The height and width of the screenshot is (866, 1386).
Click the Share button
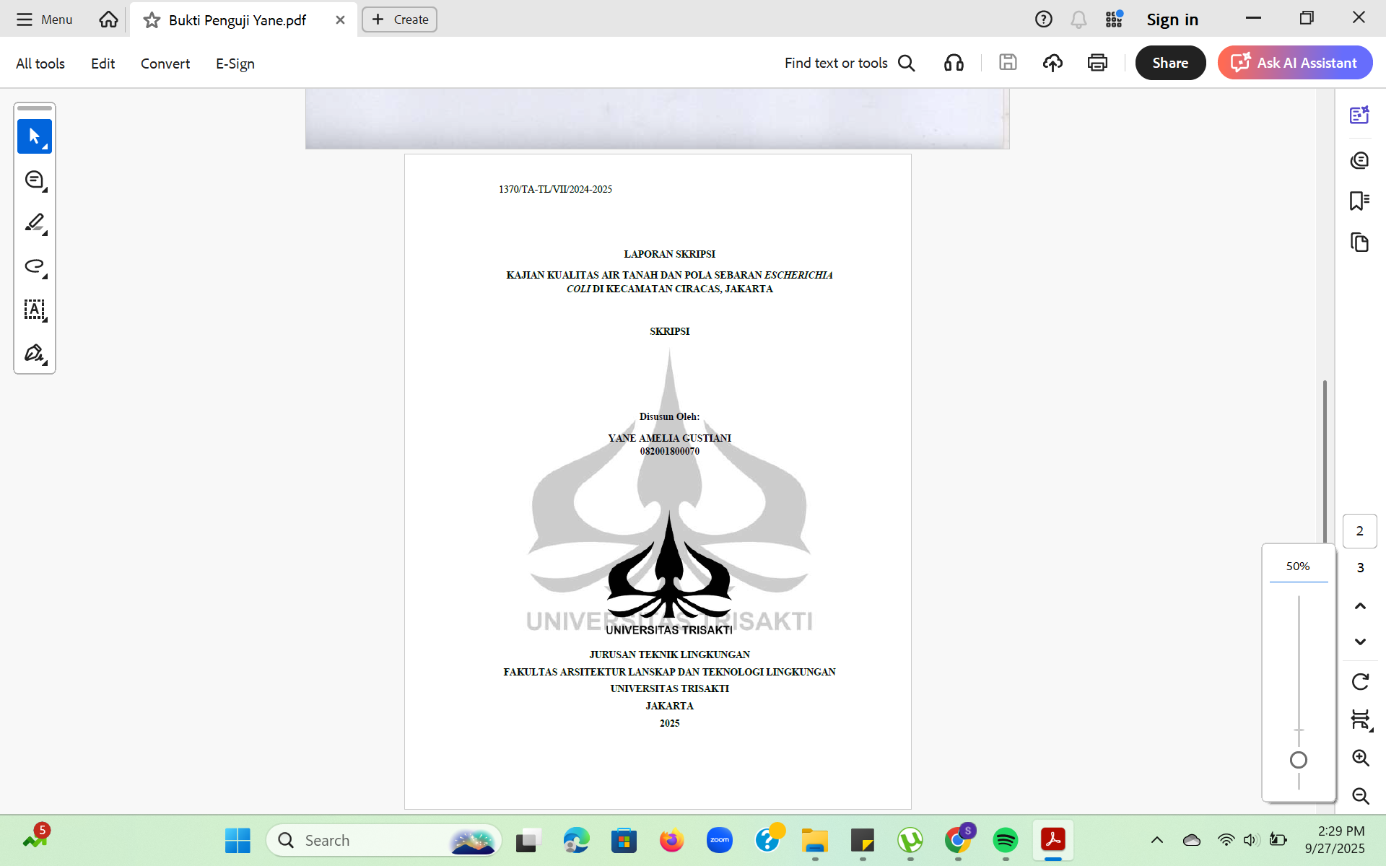[x=1170, y=63]
